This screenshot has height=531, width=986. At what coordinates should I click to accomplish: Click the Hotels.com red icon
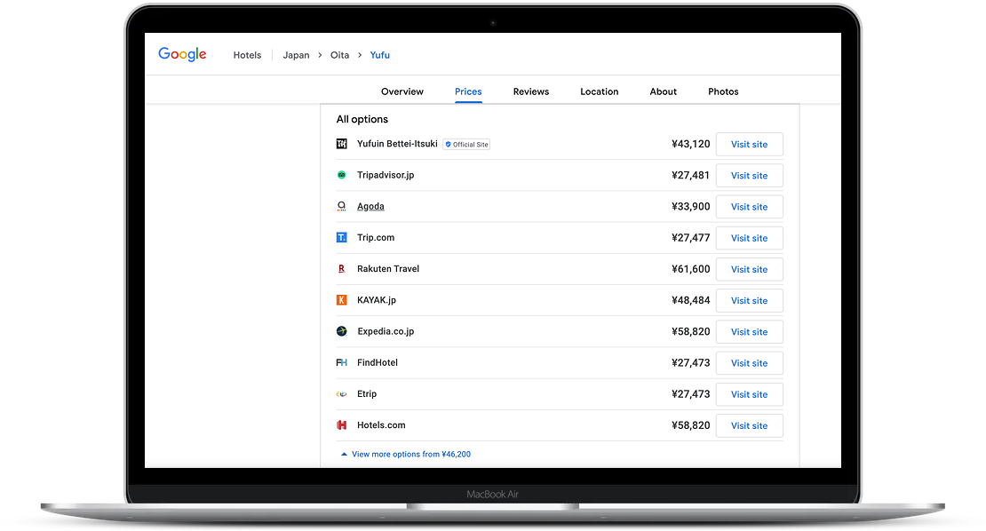(341, 425)
